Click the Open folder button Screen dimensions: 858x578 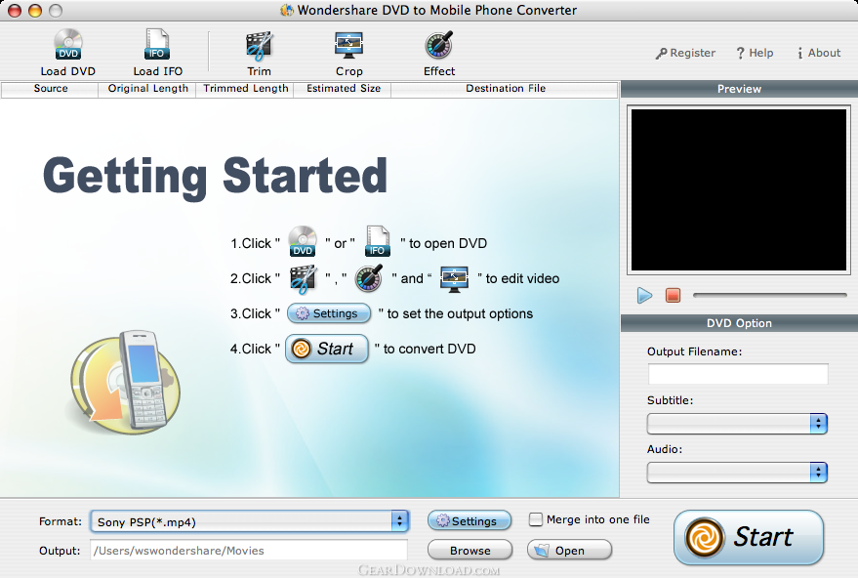pyautogui.click(x=570, y=551)
